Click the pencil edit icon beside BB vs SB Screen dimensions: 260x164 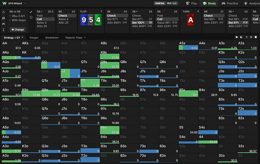coord(31,12)
